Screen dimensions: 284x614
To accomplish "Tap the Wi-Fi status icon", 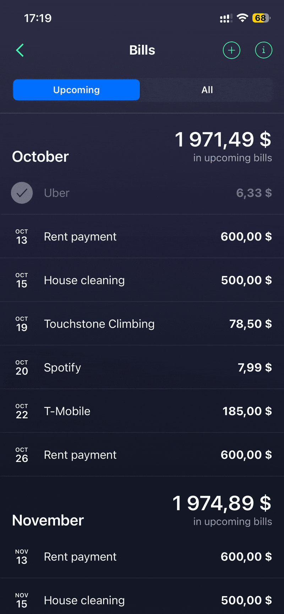I will (242, 18).
